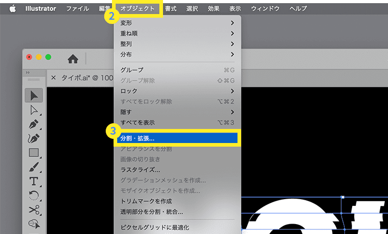Expand the ロック submenu
The image size is (388, 234).
[x=177, y=91]
